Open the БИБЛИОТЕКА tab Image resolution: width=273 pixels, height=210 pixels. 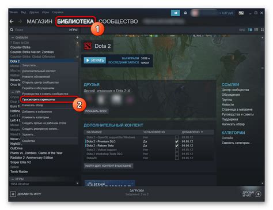click(75, 21)
